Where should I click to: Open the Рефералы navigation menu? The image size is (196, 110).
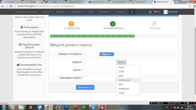tap(105, 12)
